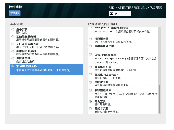Click the text 用于安装和管理虚拟化事件的客户端。
Viewport: 174px width, 130px height.
[116, 70]
